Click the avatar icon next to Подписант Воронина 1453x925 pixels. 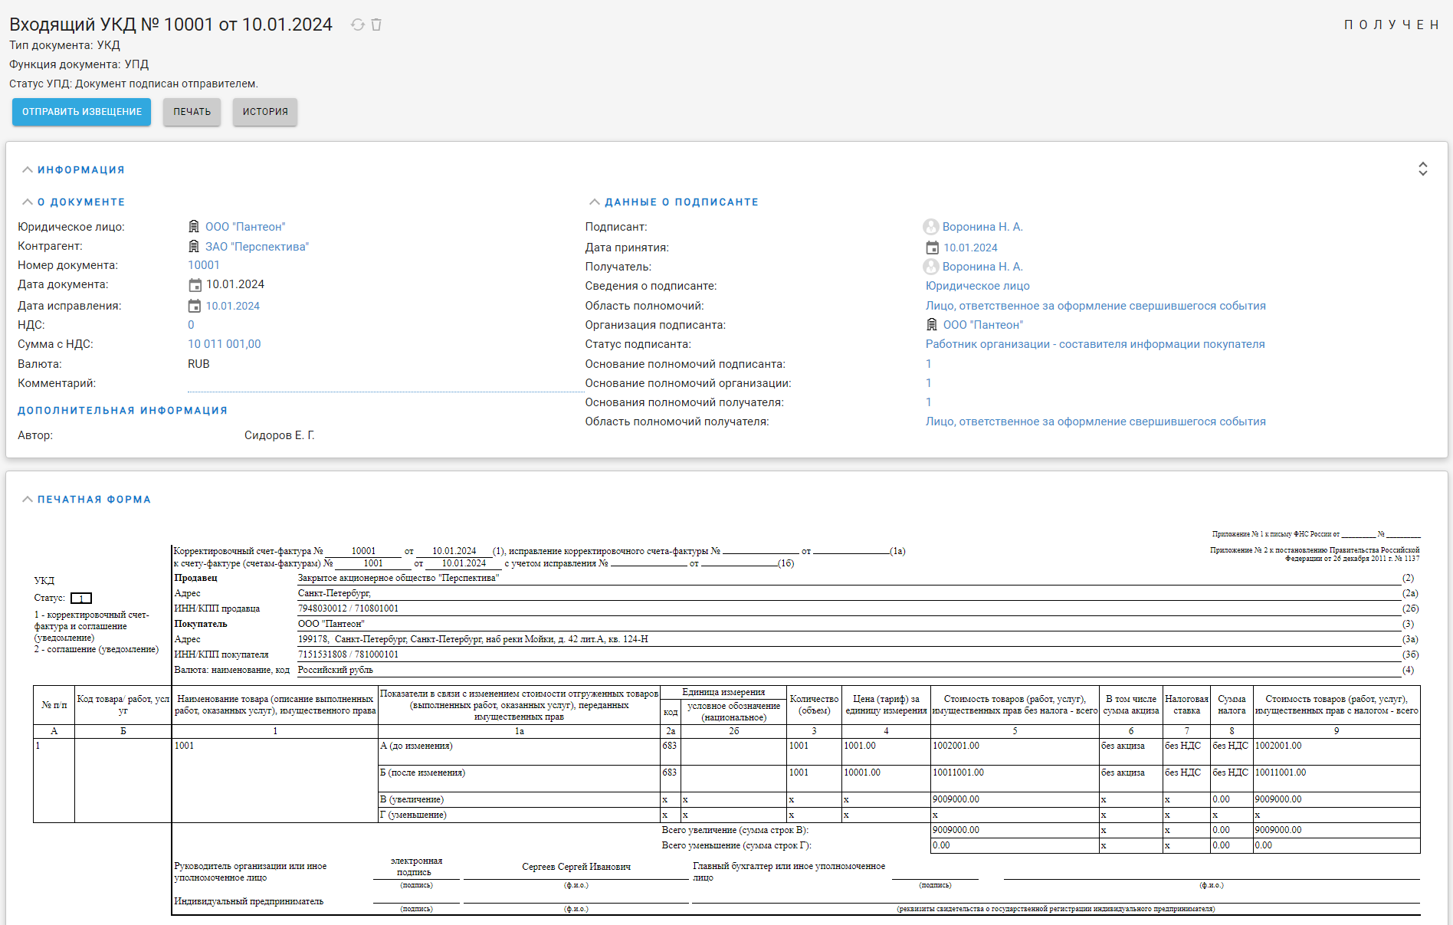(931, 227)
